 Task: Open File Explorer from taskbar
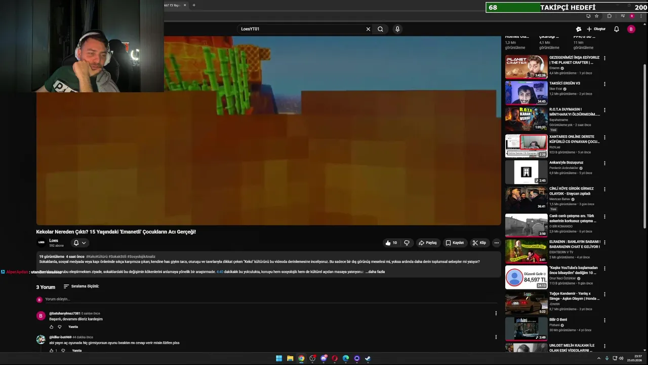click(x=290, y=358)
